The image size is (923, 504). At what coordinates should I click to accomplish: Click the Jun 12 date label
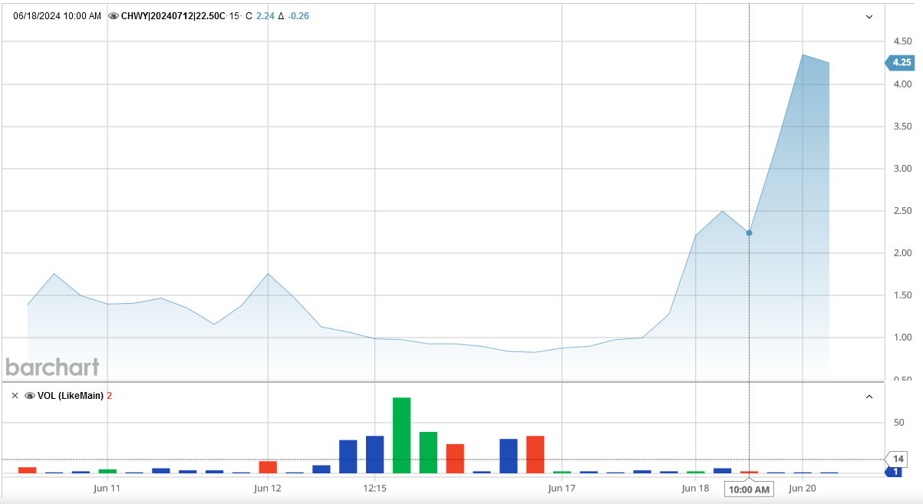268,488
